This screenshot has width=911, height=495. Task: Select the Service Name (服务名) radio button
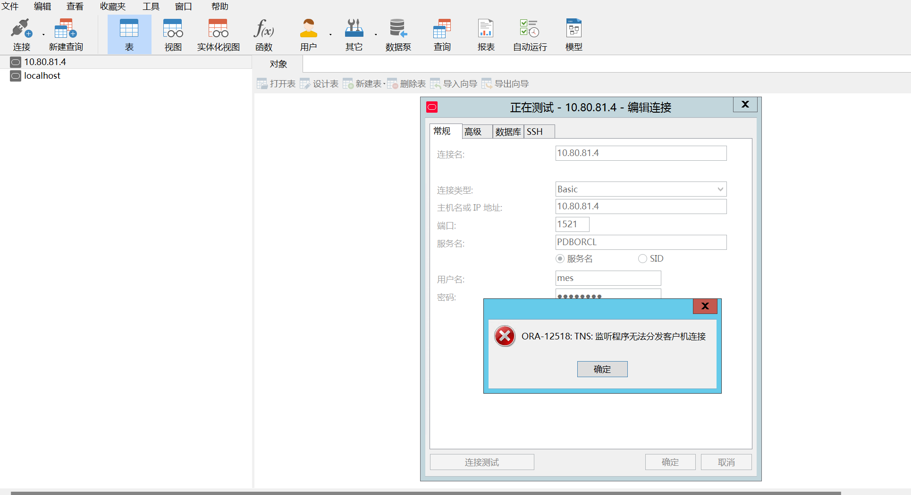point(560,258)
